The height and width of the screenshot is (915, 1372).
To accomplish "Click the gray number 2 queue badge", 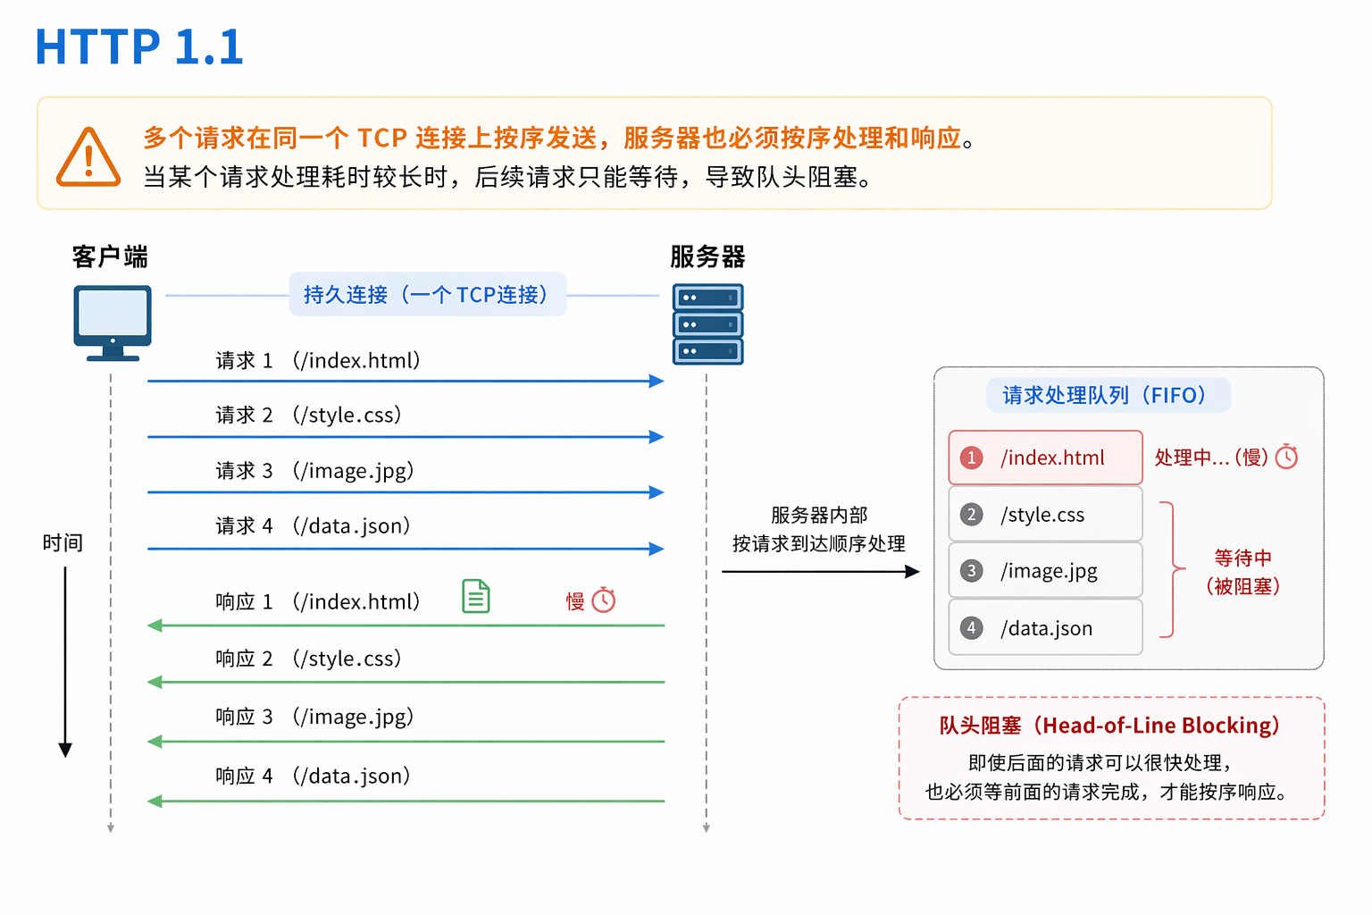I will 972,515.
